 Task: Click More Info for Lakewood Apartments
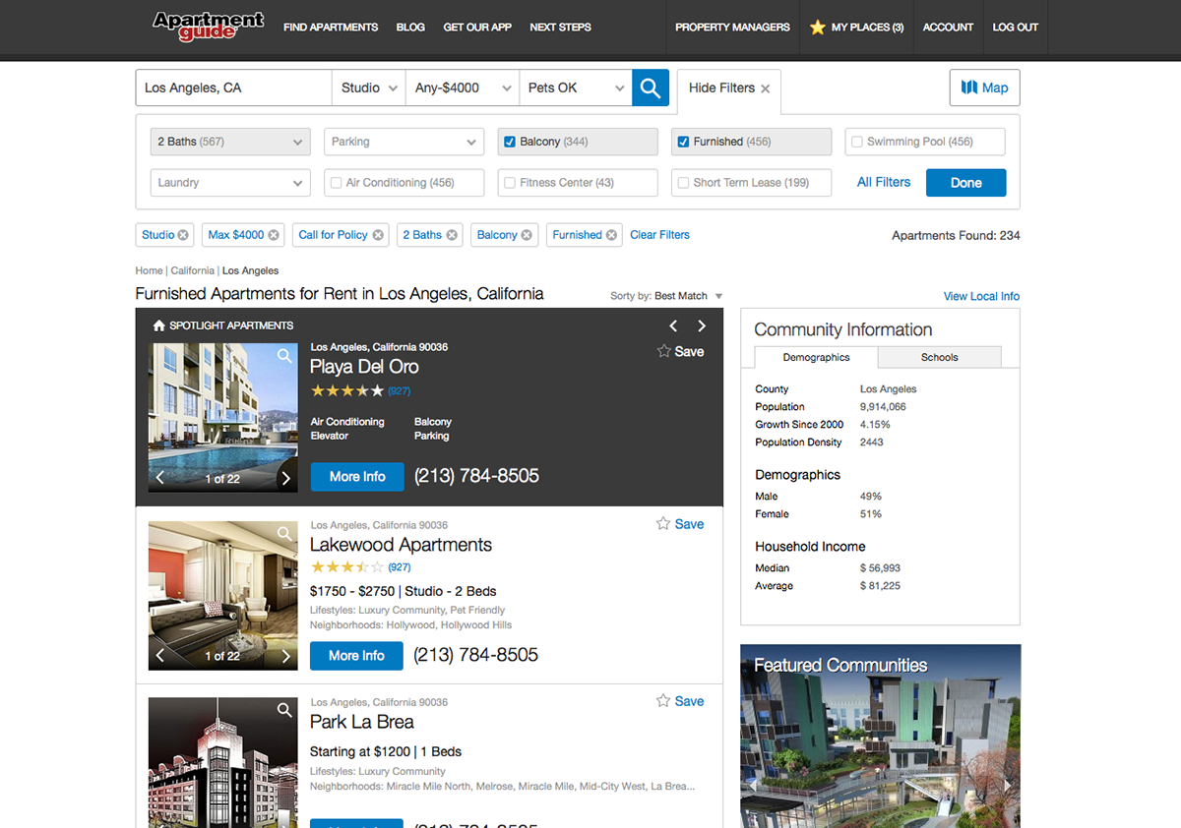[x=356, y=656]
